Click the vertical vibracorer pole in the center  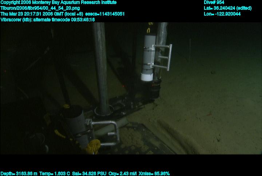coord(101,68)
